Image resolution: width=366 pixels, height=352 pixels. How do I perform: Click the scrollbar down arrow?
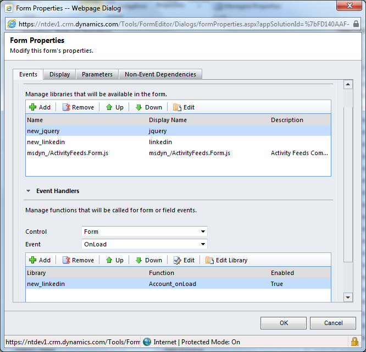(x=348, y=297)
